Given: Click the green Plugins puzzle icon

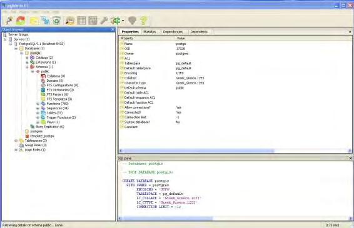Looking at the screenshot, I should pyautogui.click(x=115, y=21).
